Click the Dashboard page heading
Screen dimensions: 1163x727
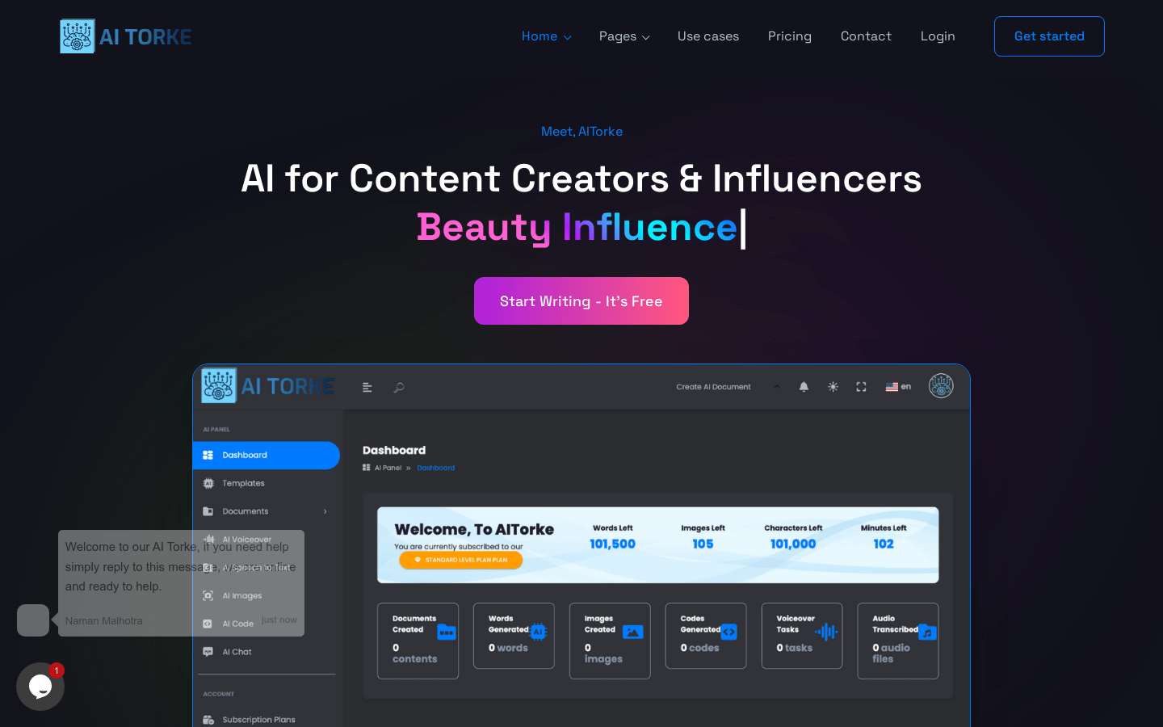394,451
